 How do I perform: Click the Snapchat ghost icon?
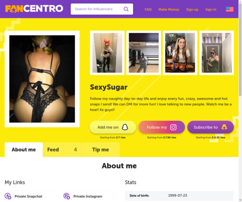[125, 127]
